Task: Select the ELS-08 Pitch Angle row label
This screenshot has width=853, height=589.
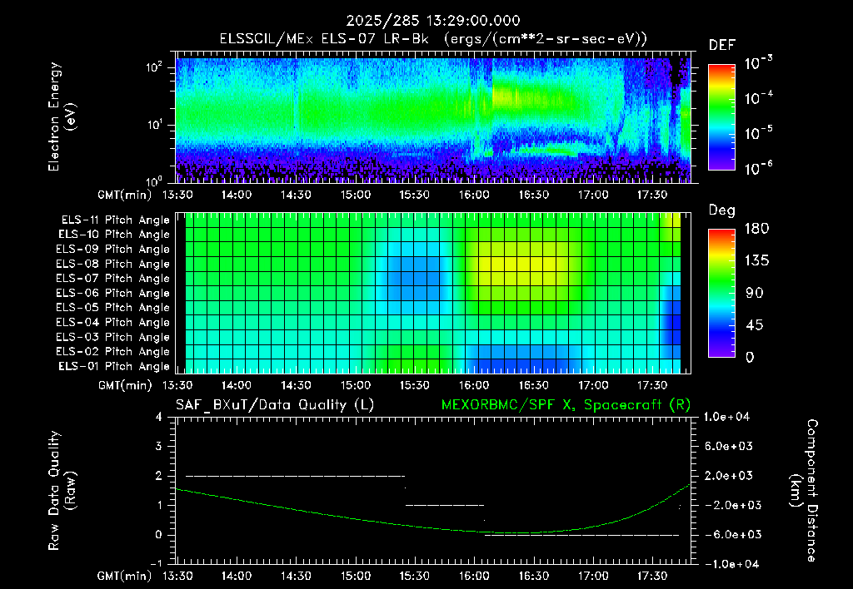Action: [113, 264]
